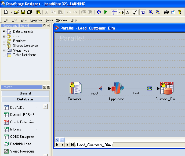
Task: Expand the Data Elements tree node
Action: (x=4, y=31)
